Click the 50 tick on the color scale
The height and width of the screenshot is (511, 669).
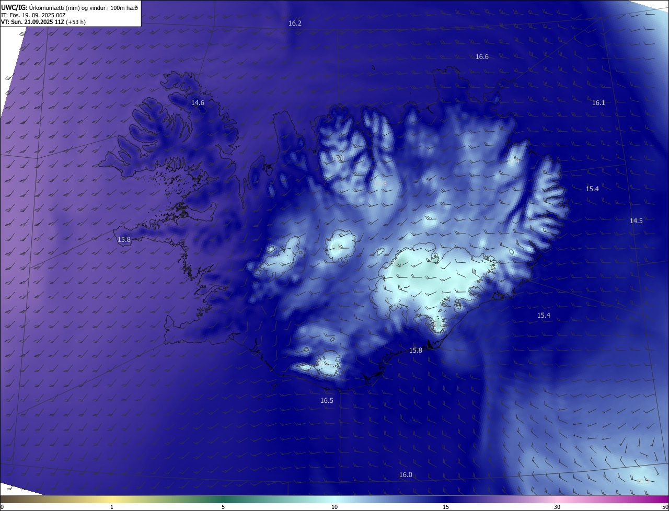pos(665,507)
